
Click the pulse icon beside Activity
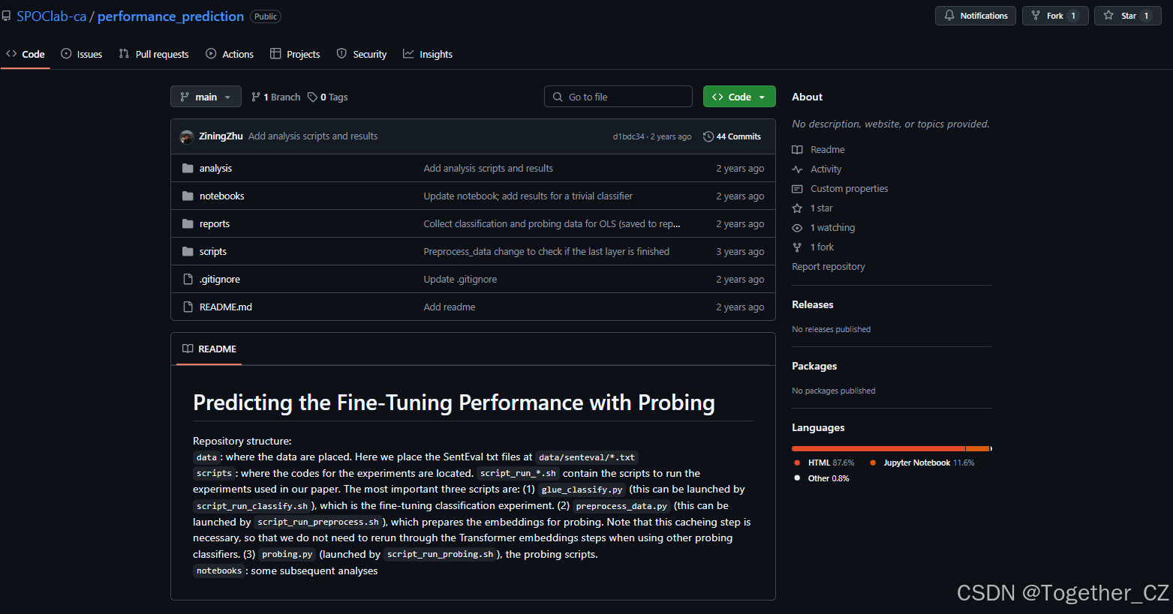point(797,169)
